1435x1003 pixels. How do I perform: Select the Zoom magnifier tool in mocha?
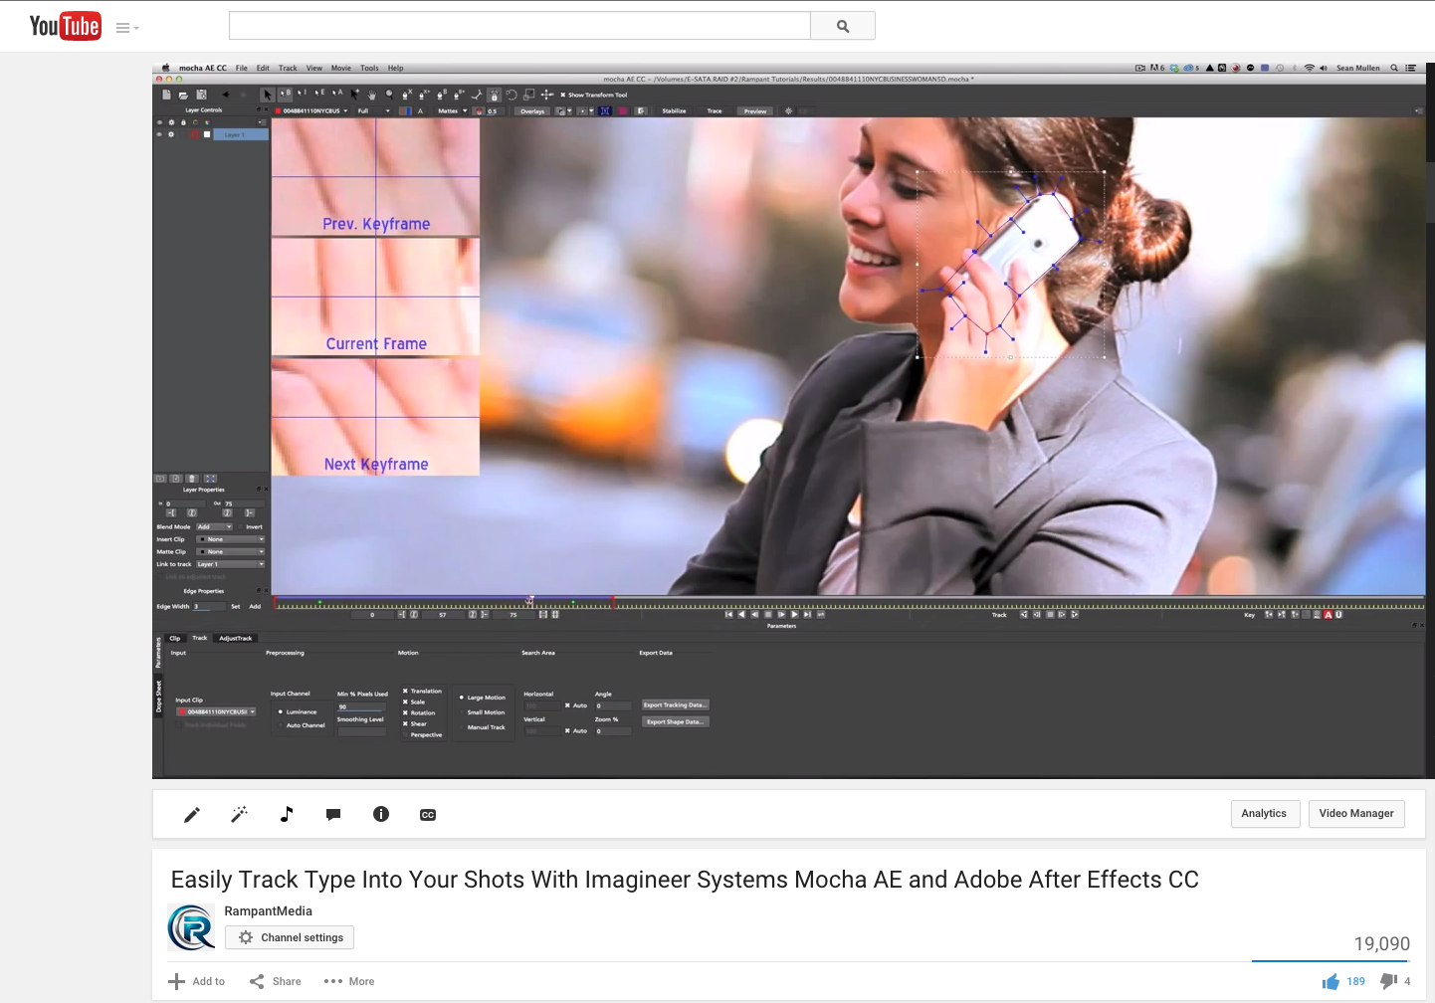click(389, 95)
